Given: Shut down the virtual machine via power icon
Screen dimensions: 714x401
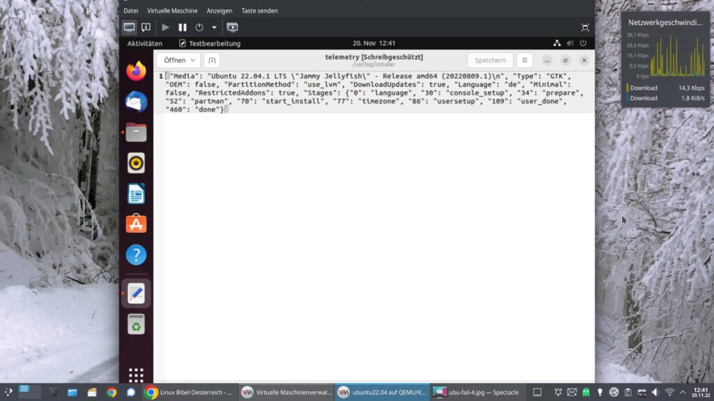Looking at the screenshot, I should pyautogui.click(x=199, y=27).
